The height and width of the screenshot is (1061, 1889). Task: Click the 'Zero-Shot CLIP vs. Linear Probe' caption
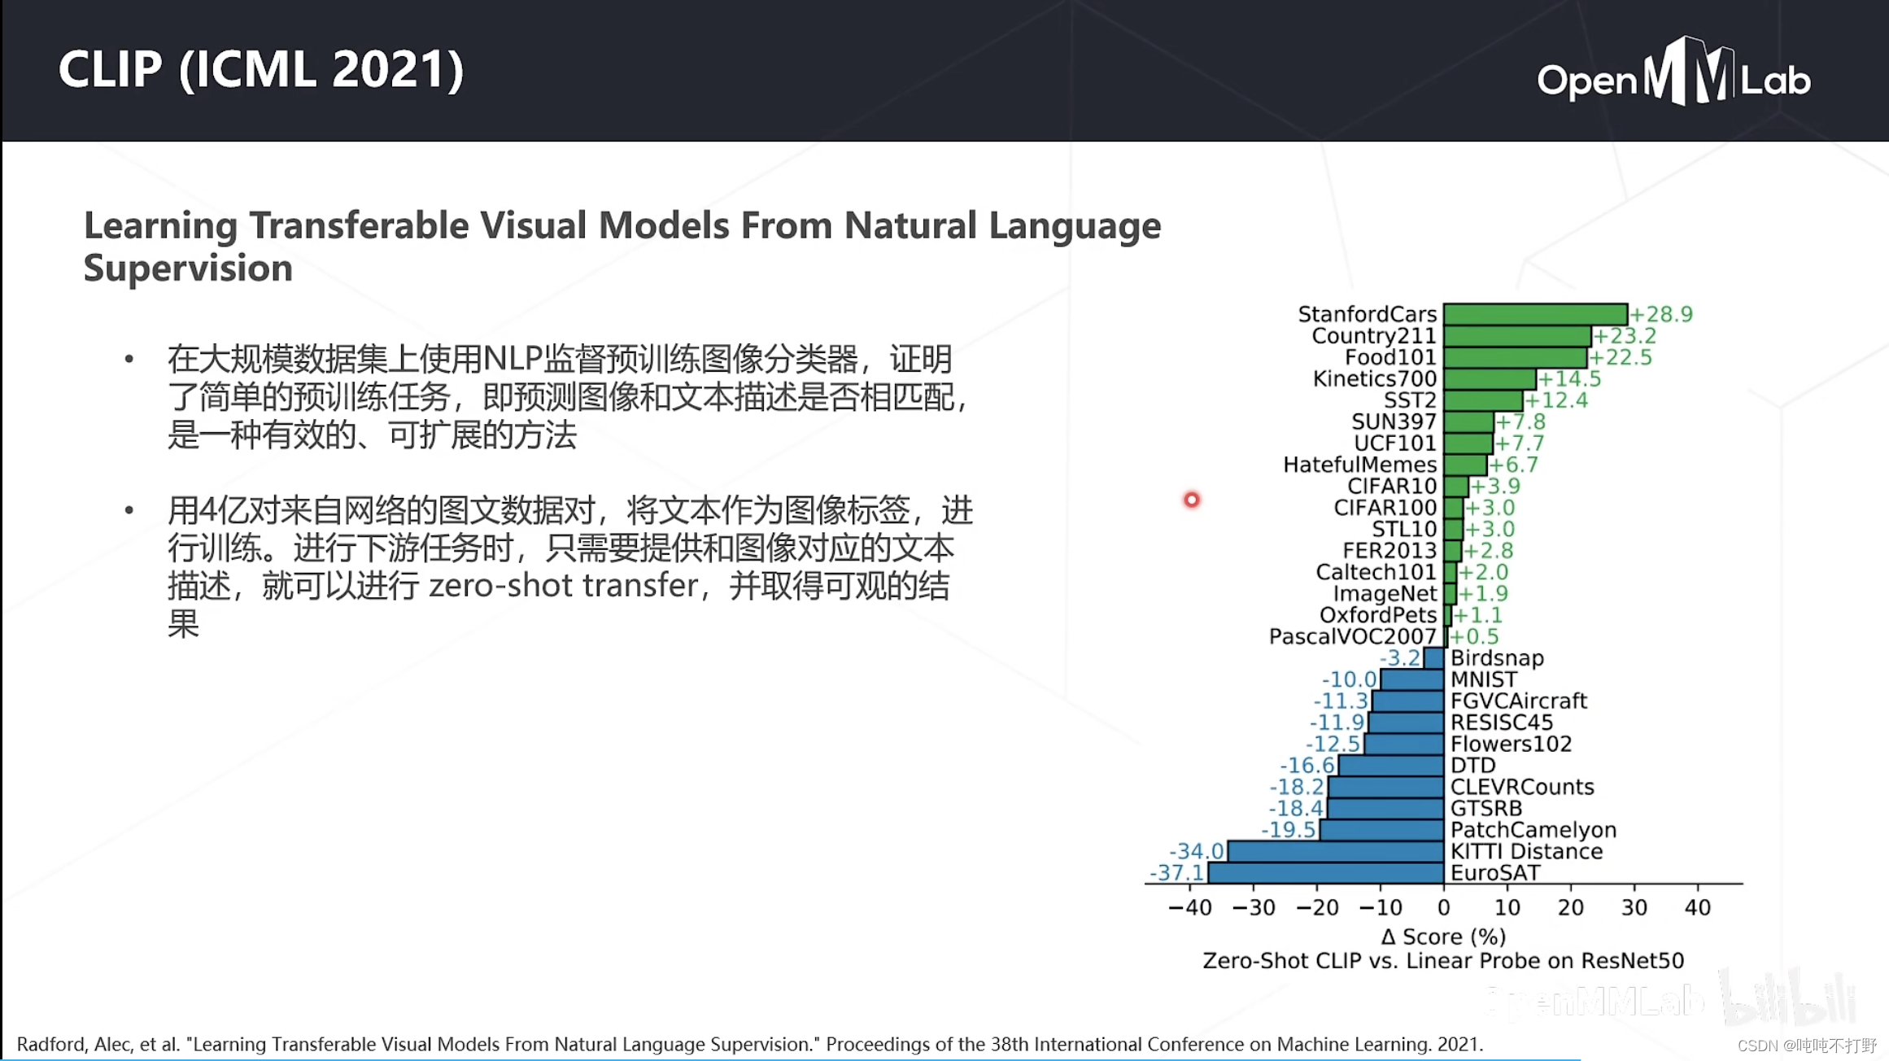(1443, 961)
